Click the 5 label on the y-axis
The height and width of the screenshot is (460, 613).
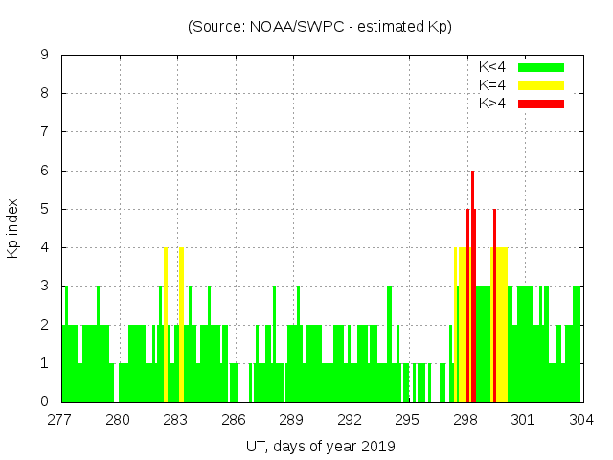45,209
